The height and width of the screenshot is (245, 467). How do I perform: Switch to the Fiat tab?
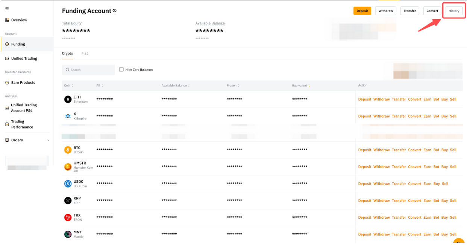(x=85, y=53)
